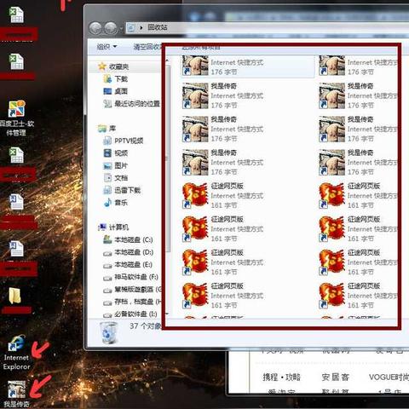Expand breadcrumb arrow before 回收站
The width and height of the screenshot is (409, 409).
coord(141,28)
